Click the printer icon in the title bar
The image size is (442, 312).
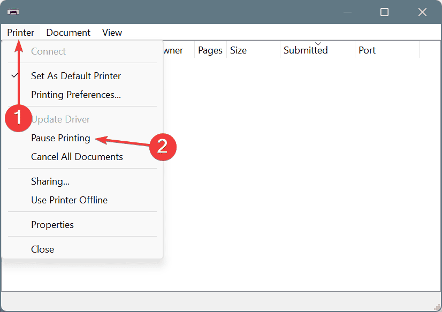[13, 12]
